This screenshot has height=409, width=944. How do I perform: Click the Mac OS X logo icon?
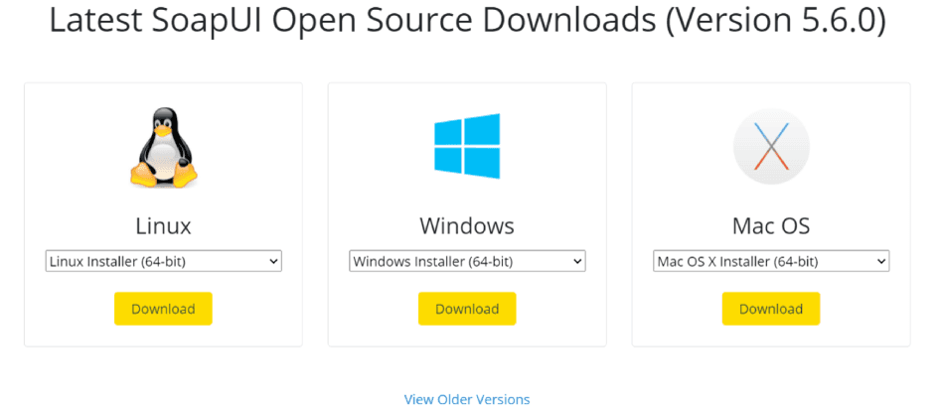(771, 146)
